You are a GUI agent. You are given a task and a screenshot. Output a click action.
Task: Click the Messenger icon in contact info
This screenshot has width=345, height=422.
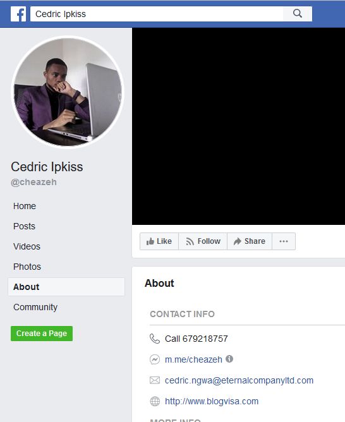(155, 359)
